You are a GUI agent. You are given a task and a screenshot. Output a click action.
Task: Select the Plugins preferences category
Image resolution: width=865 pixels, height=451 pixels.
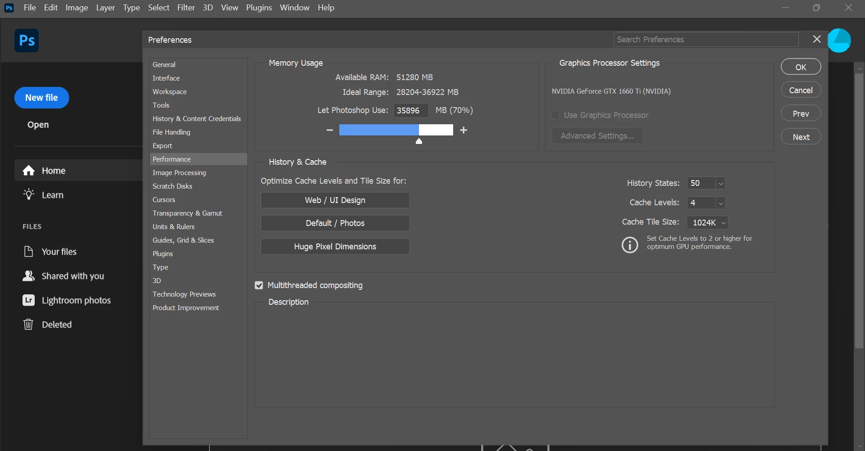tap(198, 254)
